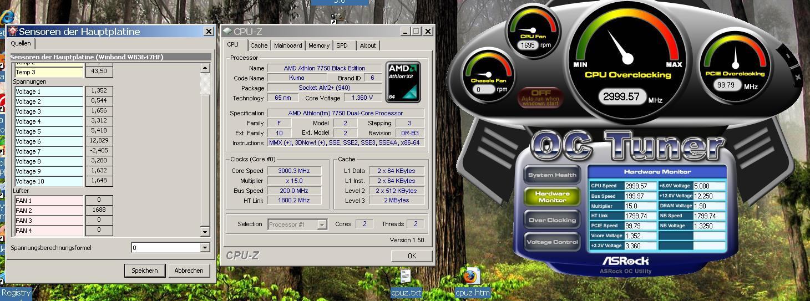Click the CPU Fan gauge
Screen dimensions: 810x301
click(x=533, y=30)
